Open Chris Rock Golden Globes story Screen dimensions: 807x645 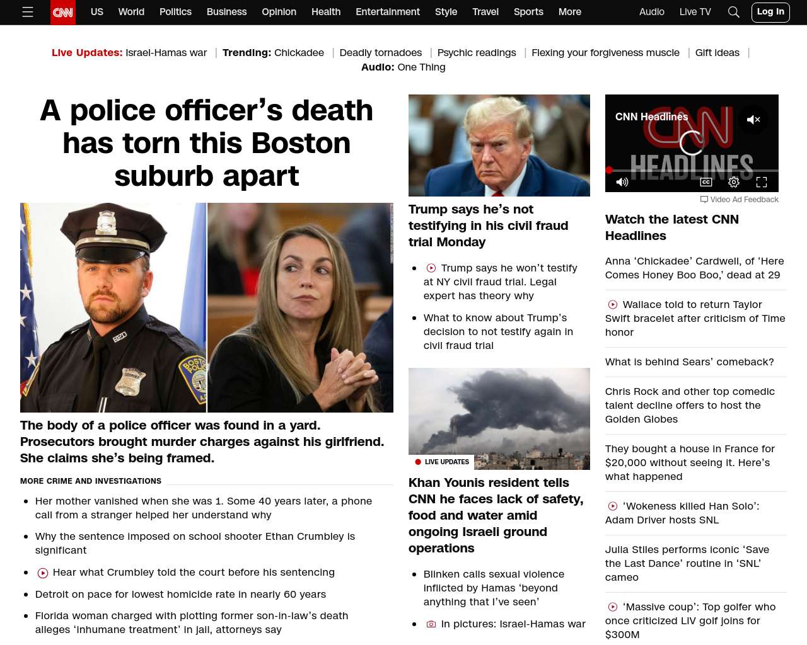click(690, 406)
